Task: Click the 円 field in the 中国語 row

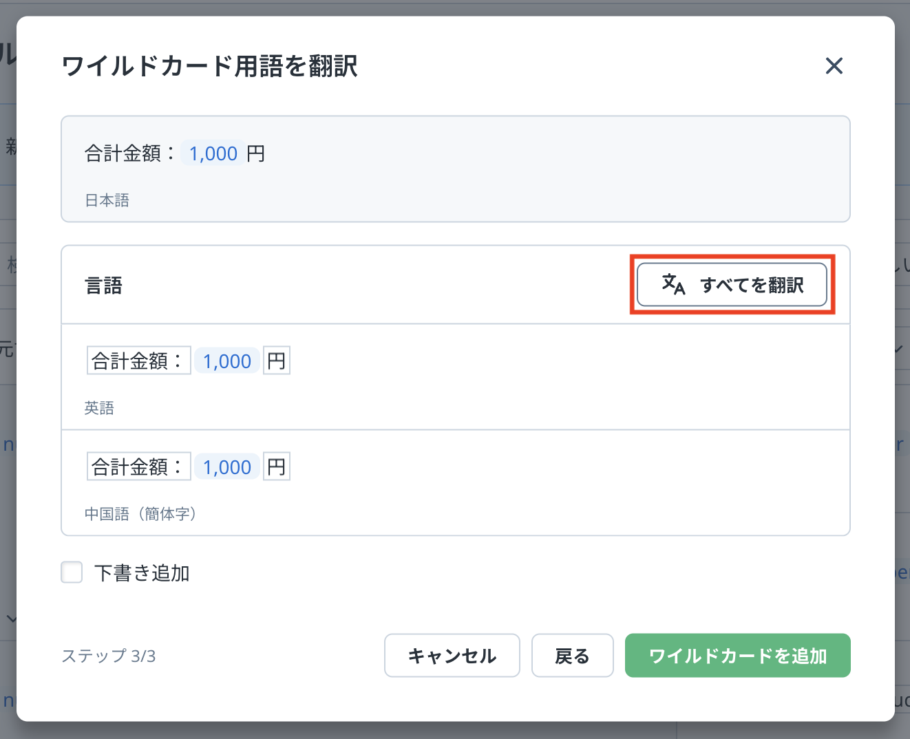Action: point(277,467)
